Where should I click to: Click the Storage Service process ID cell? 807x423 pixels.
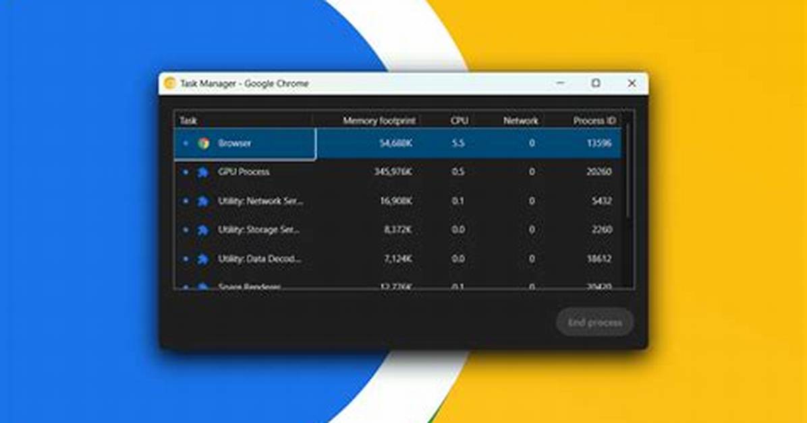pos(602,230)
